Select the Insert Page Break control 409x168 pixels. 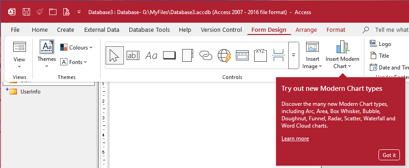coord(279,55)
